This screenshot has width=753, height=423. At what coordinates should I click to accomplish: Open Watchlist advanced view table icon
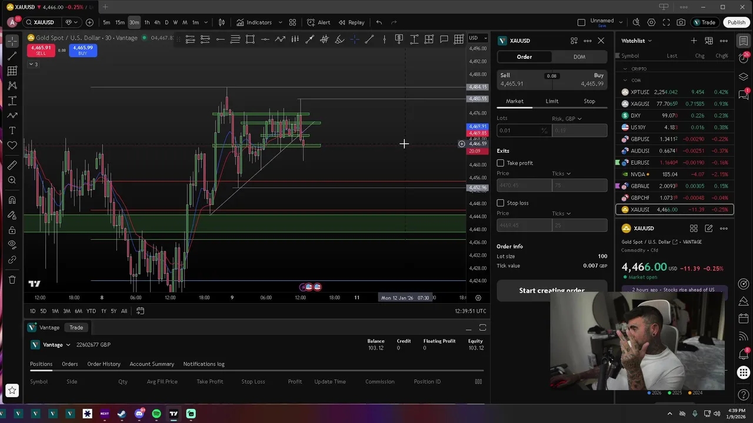coord(709,41)
